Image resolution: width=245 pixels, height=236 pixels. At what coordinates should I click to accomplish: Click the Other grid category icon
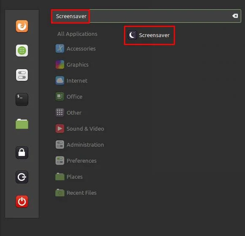[x=60, y=113]
